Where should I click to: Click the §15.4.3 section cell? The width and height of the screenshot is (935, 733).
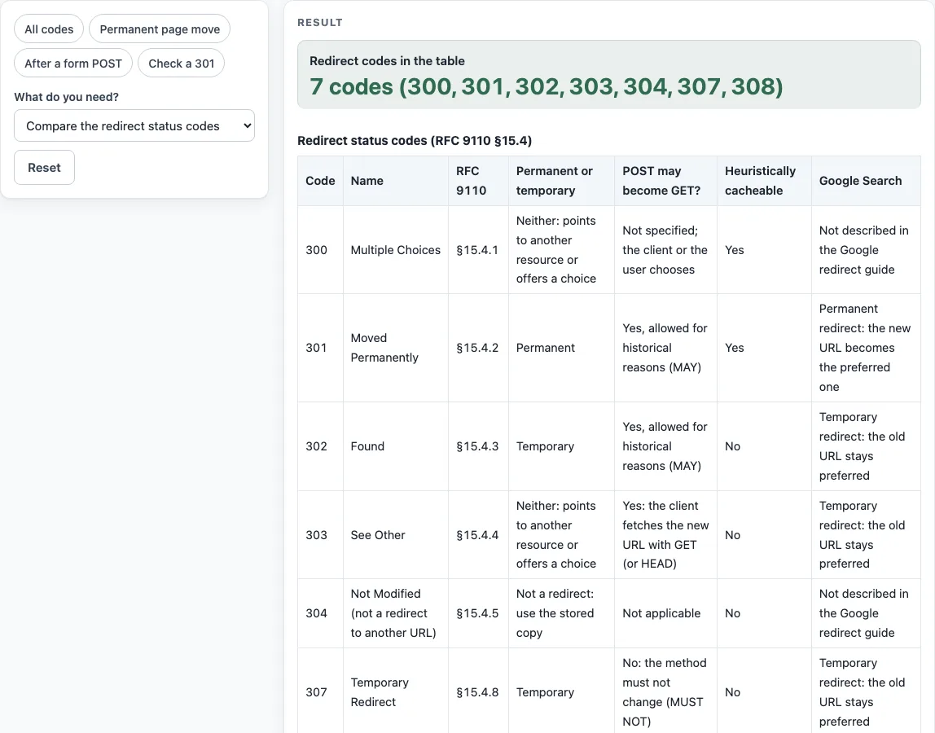[478, 446]
